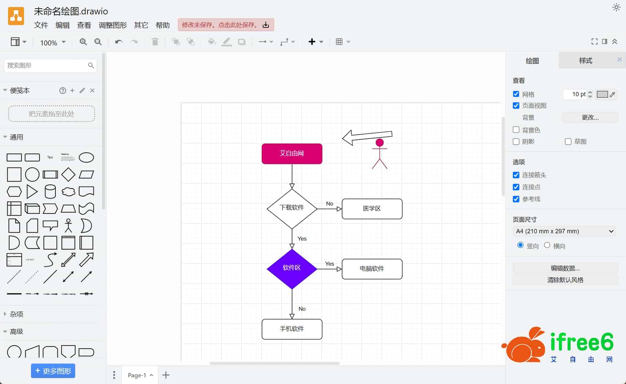The width and height of the screenshot is (626, 384).
Task: Disable the 连接箭头 checkbox
Action: tap(516, 175)
